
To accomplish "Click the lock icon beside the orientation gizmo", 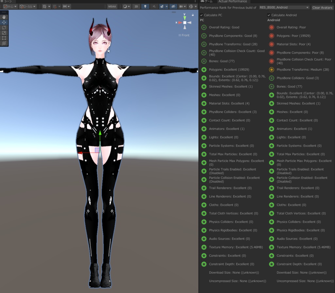I will point(193,15).
